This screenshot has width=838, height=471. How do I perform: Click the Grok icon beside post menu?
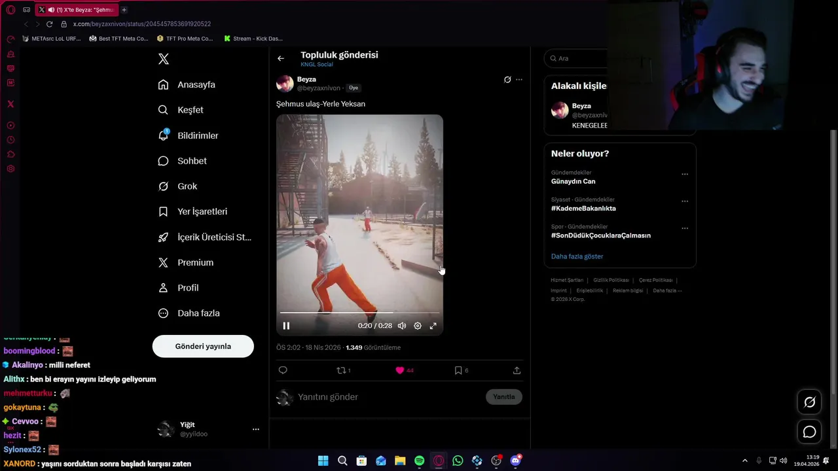(507, 80)
